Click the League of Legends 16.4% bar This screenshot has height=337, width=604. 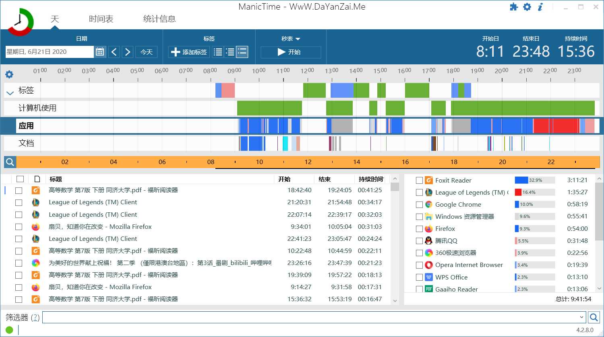(535, 192)
